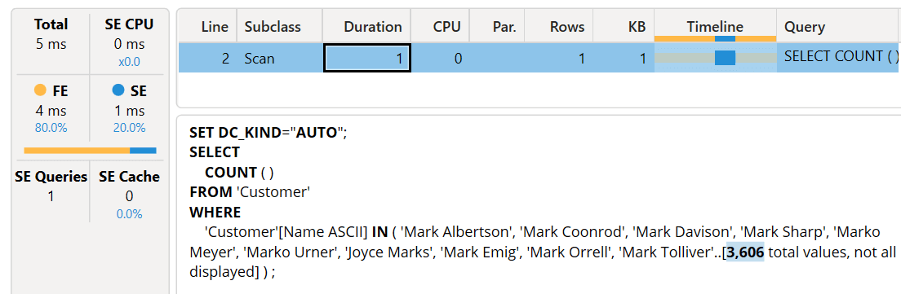Click the Timeline column header

(x=716, y=26)
